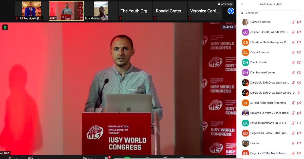Select participant Darak-UJSARIO-western sahara-D
The width and height of the screenshot is (304, 159).
click(270, 93)
